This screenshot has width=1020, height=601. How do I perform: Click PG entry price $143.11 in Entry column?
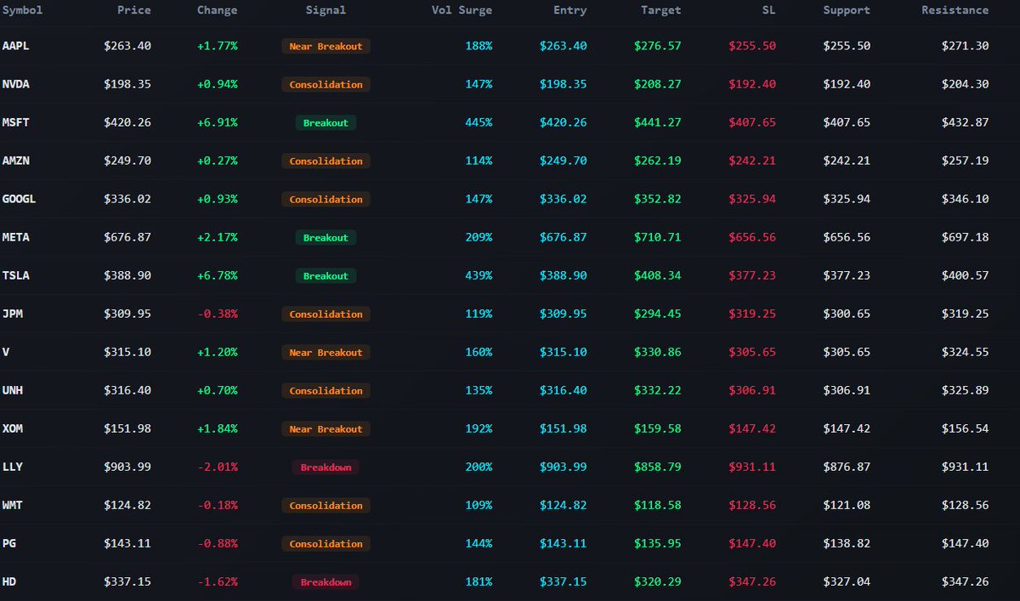click(x=563, y=543)
